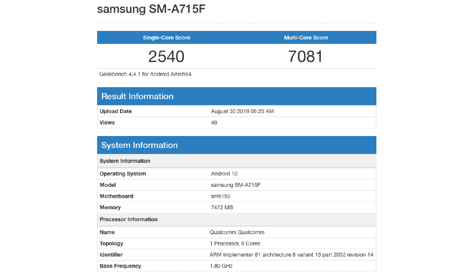
Task: Click the Base Frequency label
Action: click(120, 266)
